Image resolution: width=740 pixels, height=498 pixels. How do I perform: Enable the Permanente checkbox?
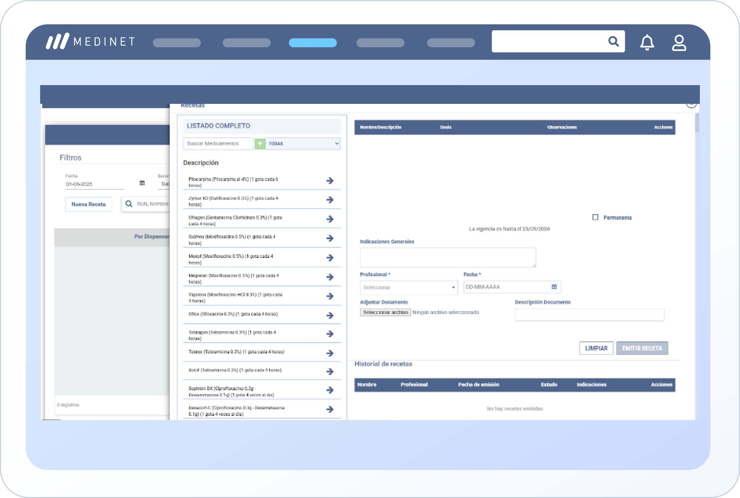[x=595, y=217]
